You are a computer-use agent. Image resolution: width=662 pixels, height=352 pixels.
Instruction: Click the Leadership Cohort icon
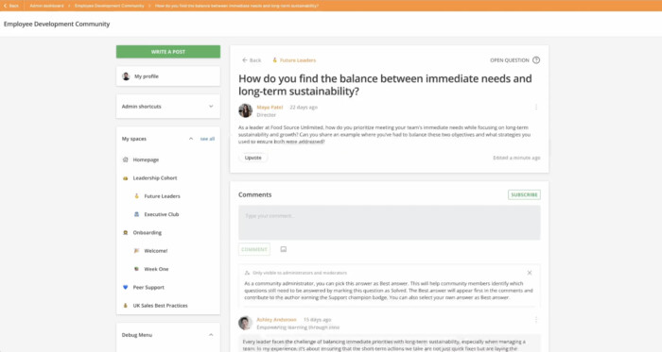click(x=126, y=178)
